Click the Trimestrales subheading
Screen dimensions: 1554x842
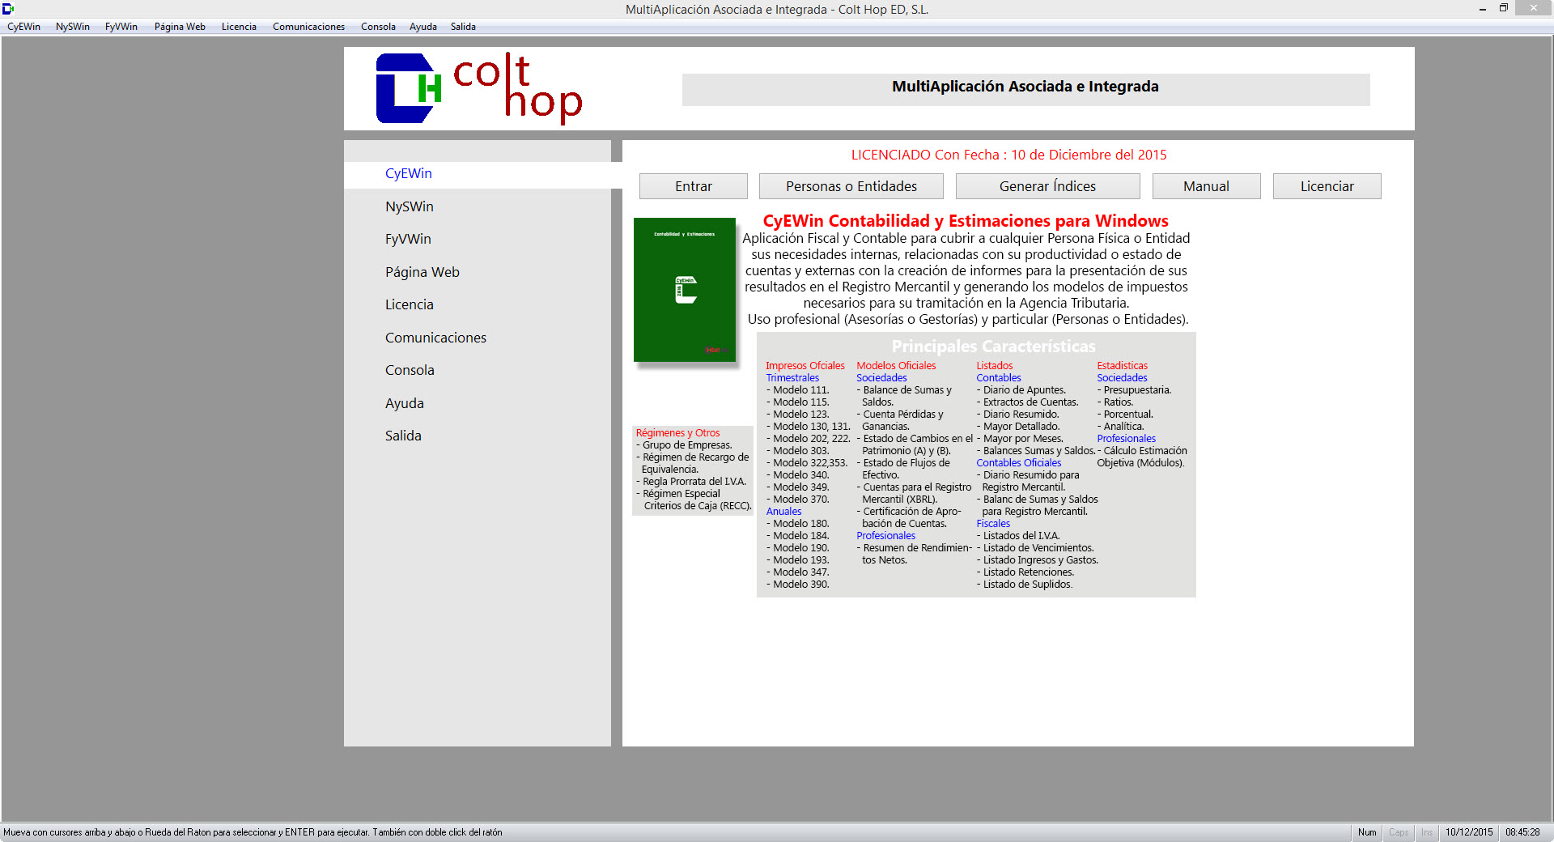[x=792, y=378]
